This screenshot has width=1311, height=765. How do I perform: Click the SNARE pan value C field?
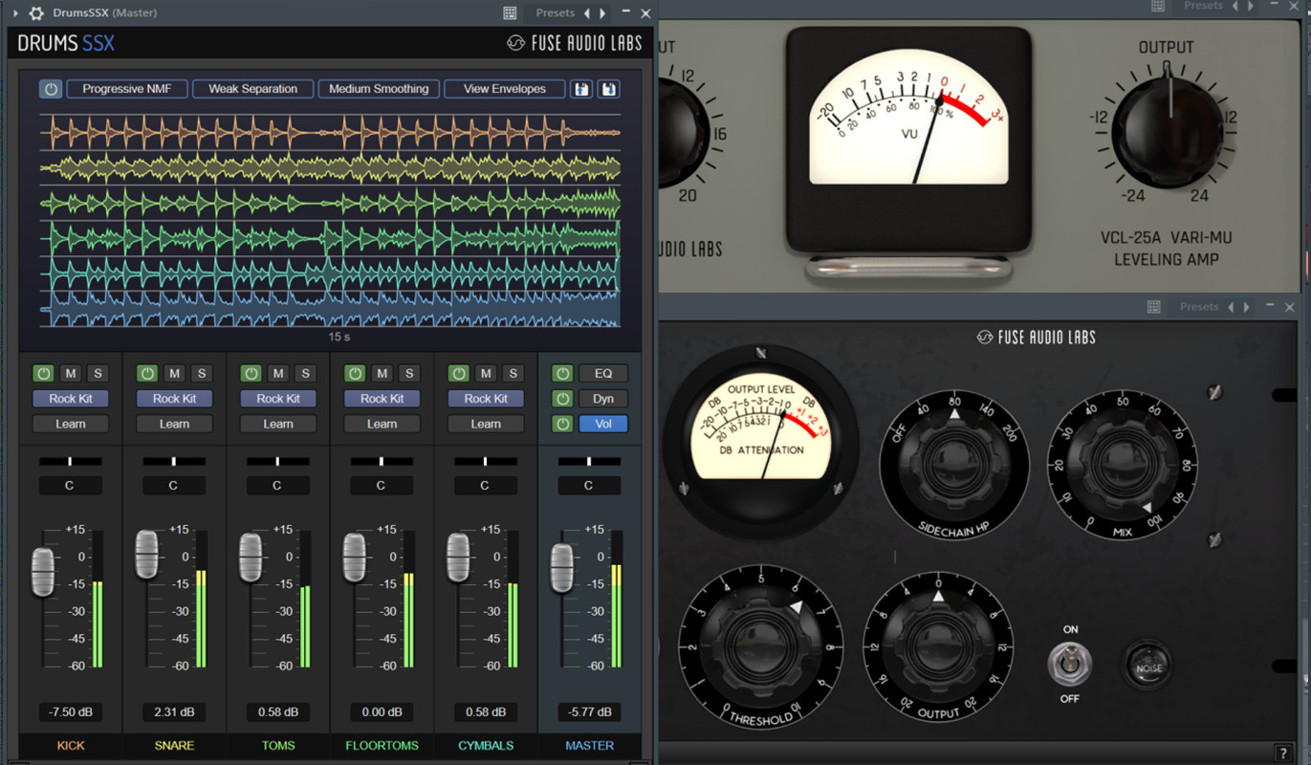click(x=173, y=486)
